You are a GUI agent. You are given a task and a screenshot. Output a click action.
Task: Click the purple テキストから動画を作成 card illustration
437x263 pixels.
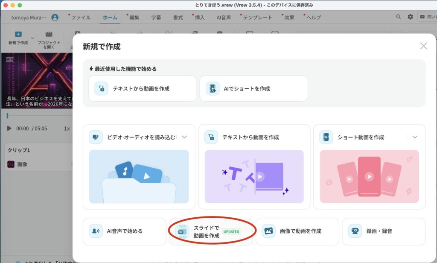[254, 176]
